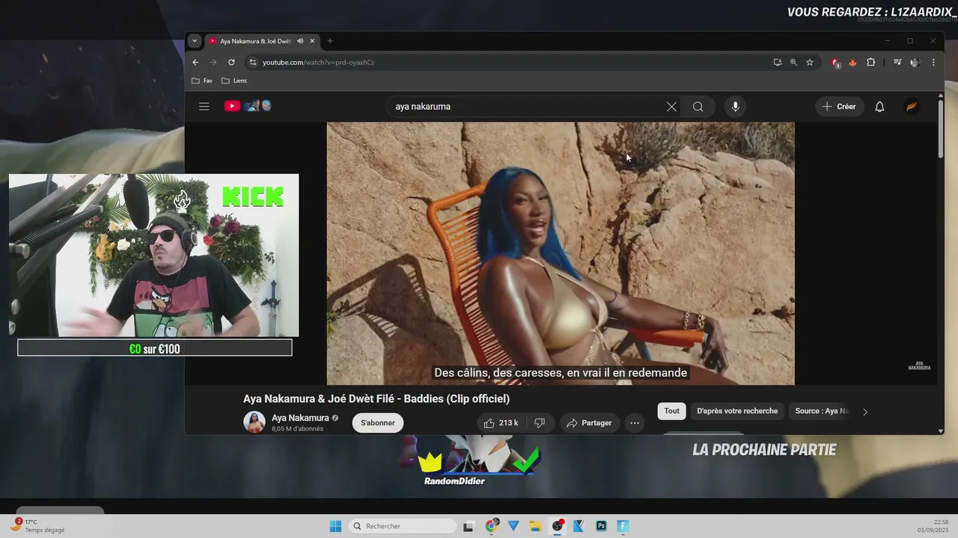Reload the YouTube page
This screenshot has height=538, width=958.
tap(231, 62)
